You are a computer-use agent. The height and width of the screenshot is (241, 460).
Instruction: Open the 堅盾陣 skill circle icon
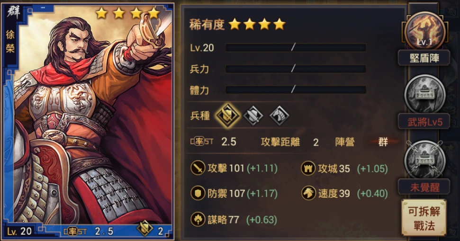click(x=424, y=31)
